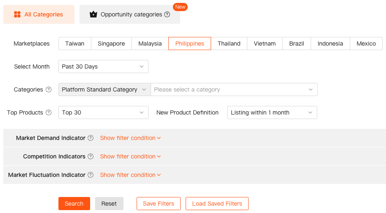386x213 pixels.
Task: Open Listing within 1 month dropdown
Action: [x=272, y=112]
